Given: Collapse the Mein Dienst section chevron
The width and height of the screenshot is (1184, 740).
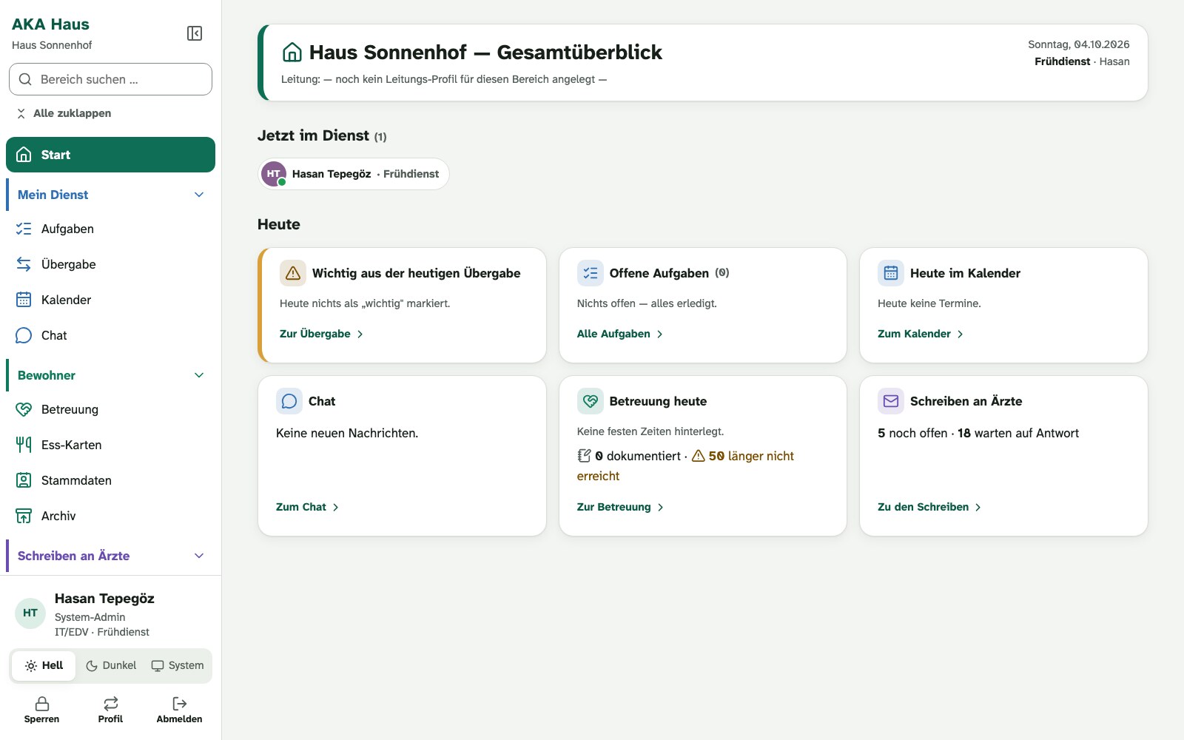Looking at the screenshot, I should coord(199,195).
